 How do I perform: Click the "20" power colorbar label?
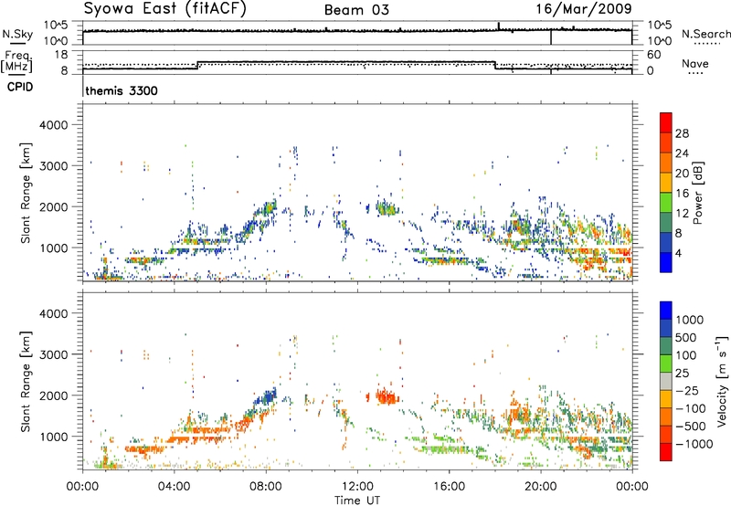[x=682, y=174]
